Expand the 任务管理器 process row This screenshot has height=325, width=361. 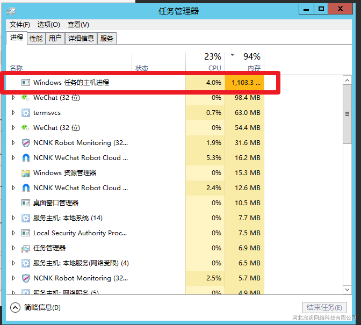(x=13, y=248)
